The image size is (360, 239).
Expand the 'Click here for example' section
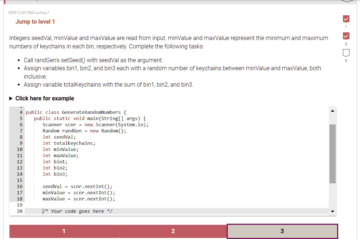[x=45, y=98]
